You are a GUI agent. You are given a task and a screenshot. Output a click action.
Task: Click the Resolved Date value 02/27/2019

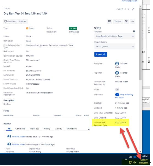[x=120, y=123]
